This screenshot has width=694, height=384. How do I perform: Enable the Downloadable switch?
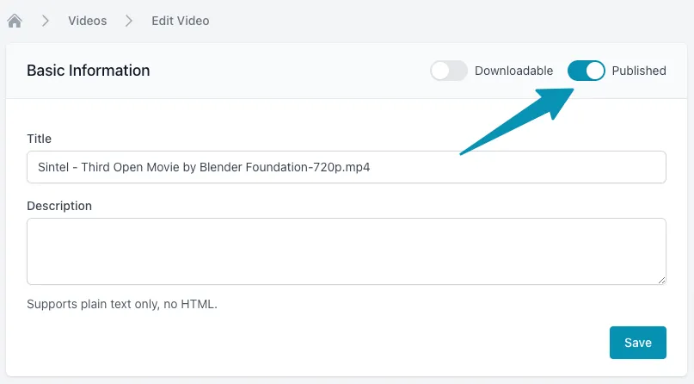coord(449,71)
